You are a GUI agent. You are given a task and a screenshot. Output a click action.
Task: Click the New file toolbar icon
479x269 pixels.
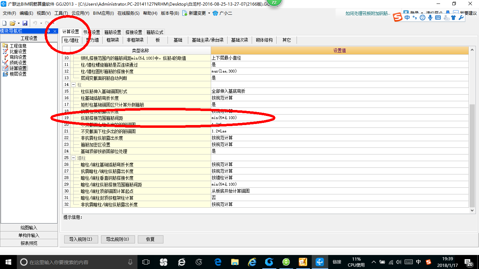point(5,23)
